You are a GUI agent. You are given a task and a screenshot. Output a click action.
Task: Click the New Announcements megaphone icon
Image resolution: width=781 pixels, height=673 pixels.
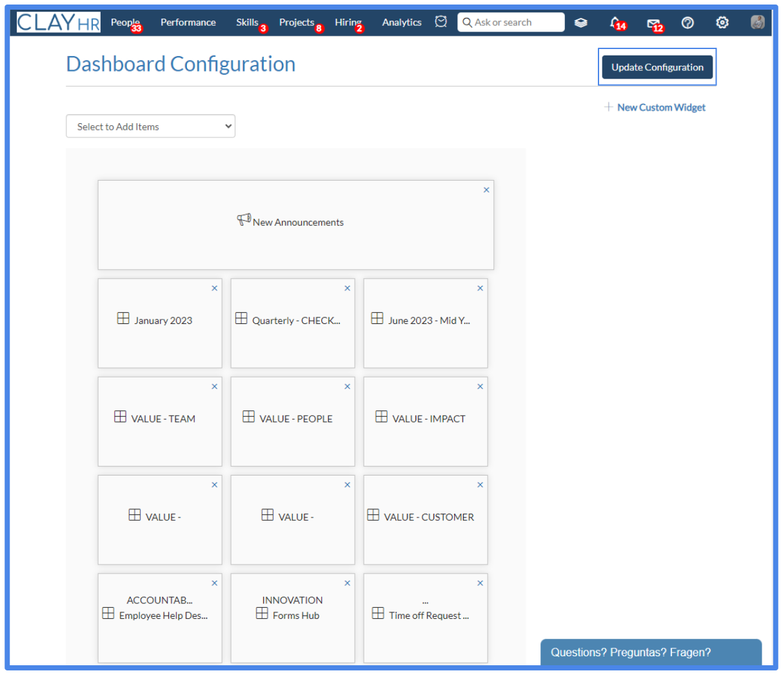pos(243,219)
